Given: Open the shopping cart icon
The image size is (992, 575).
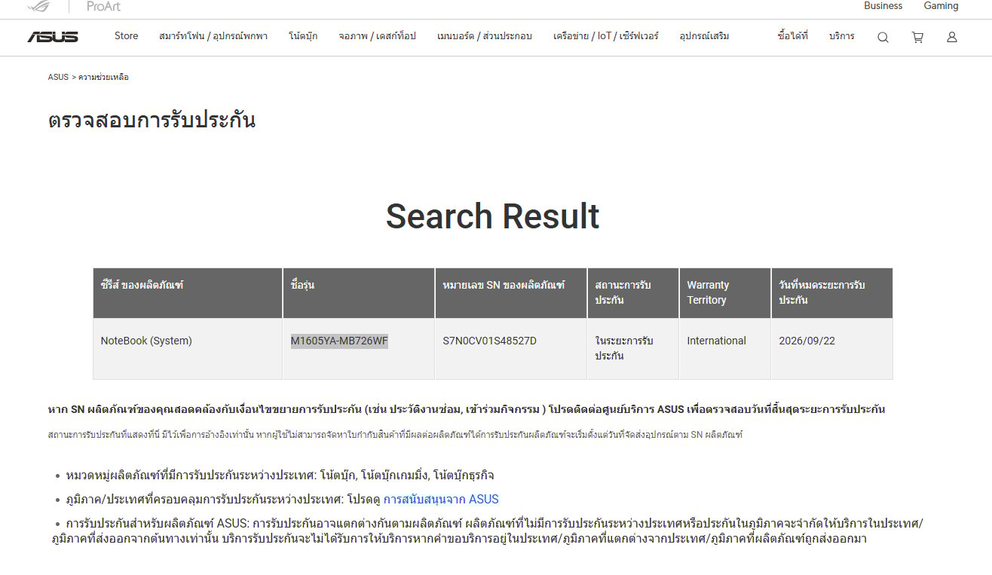Looking at the screenshot, I should coord(917,37).
